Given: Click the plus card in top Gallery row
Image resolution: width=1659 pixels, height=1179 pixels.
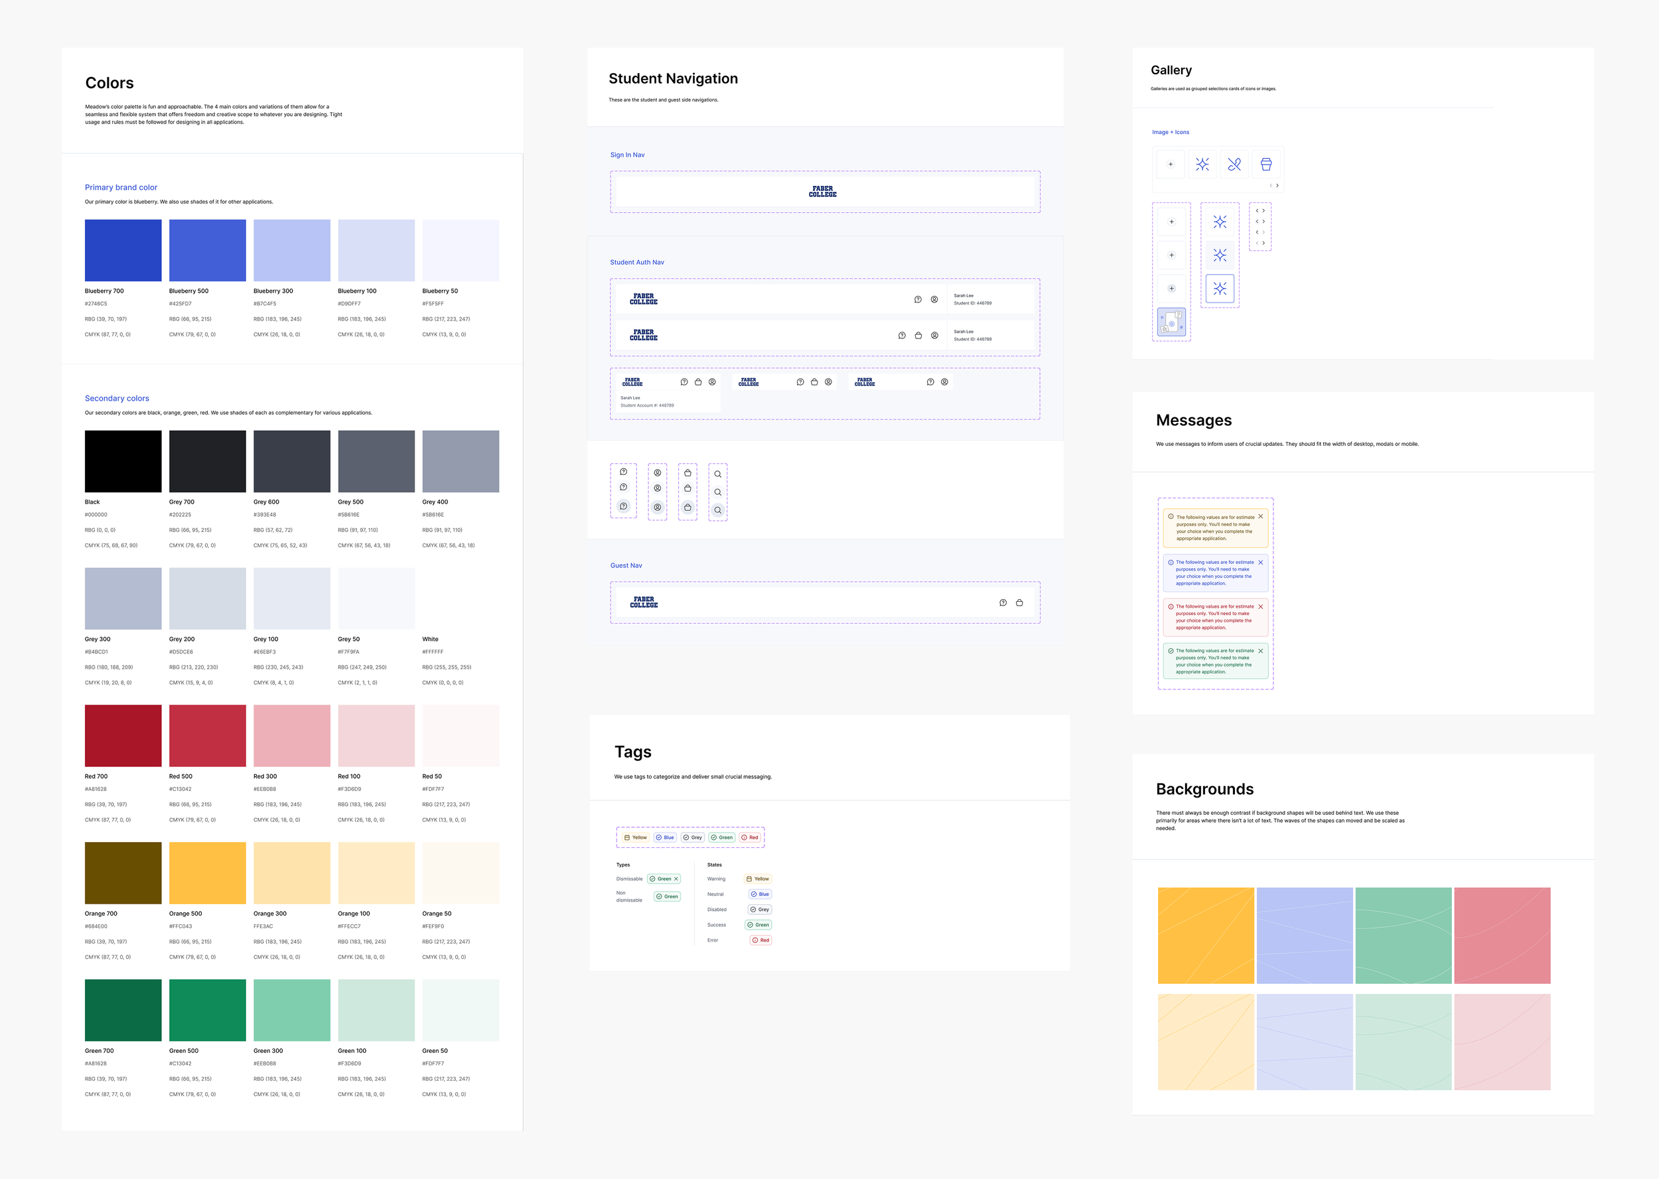Looking at the screenshot, I should (x=1171, y=165).
